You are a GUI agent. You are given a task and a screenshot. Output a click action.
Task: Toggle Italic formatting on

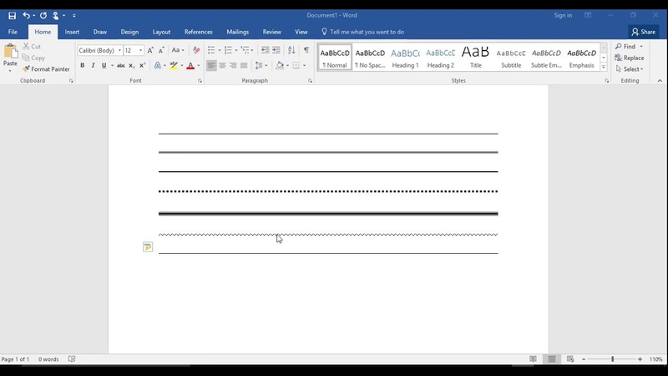[x=93, y=65]
